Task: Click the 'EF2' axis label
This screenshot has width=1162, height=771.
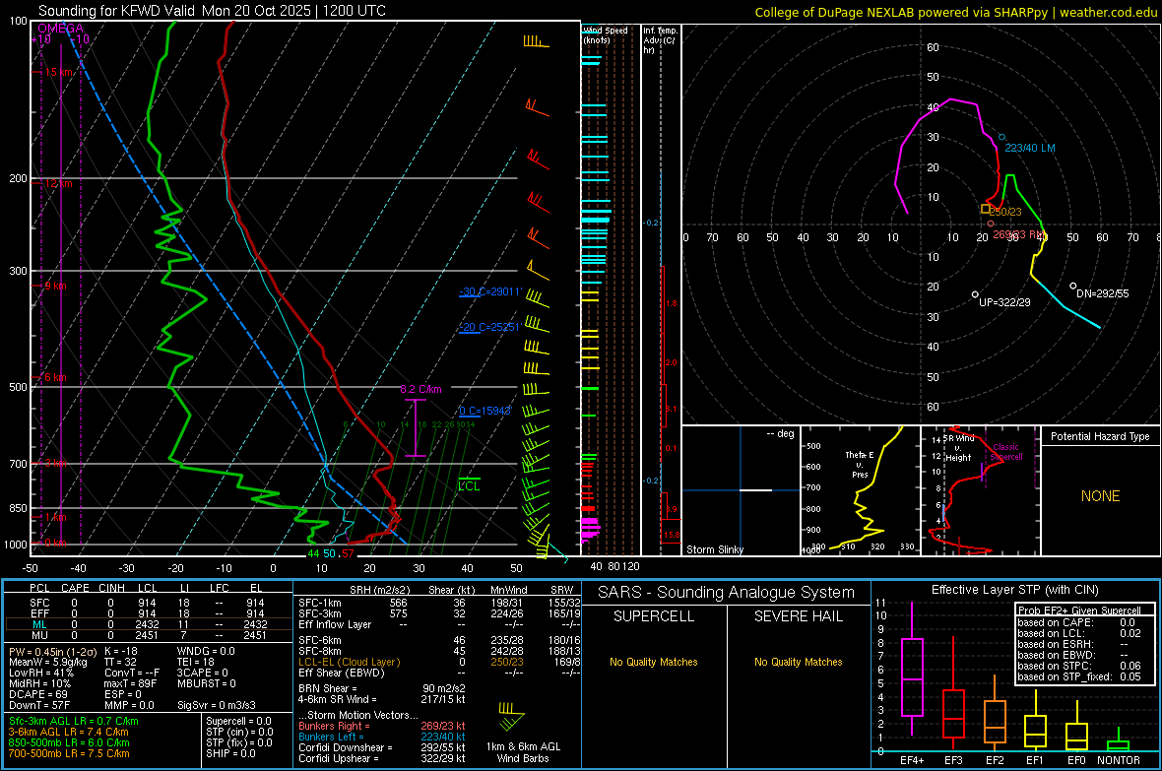Action: tap(994, 760)
